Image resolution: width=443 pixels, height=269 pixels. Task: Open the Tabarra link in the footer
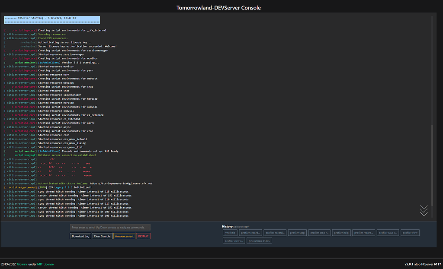[20, 264]
